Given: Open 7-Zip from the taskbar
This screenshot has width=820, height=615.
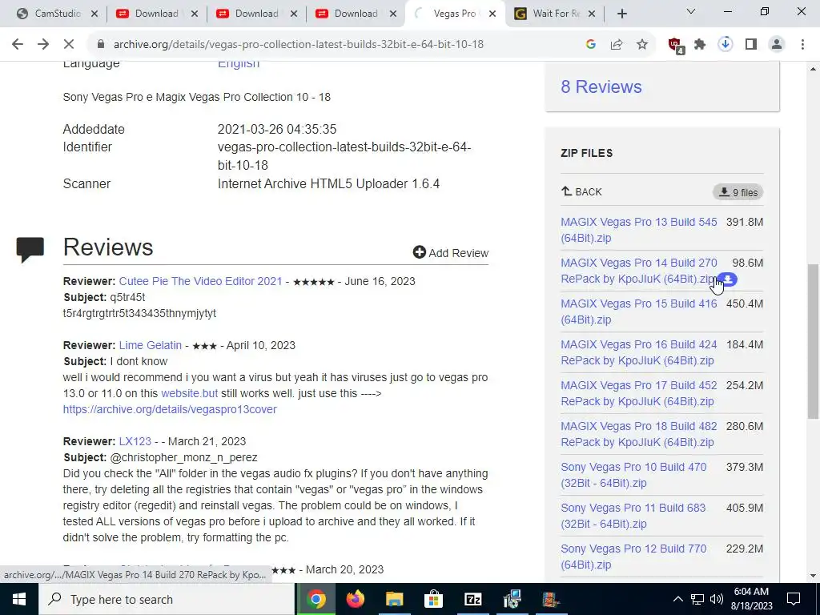Looking at the screenshot, I should [x=472, y=599].
